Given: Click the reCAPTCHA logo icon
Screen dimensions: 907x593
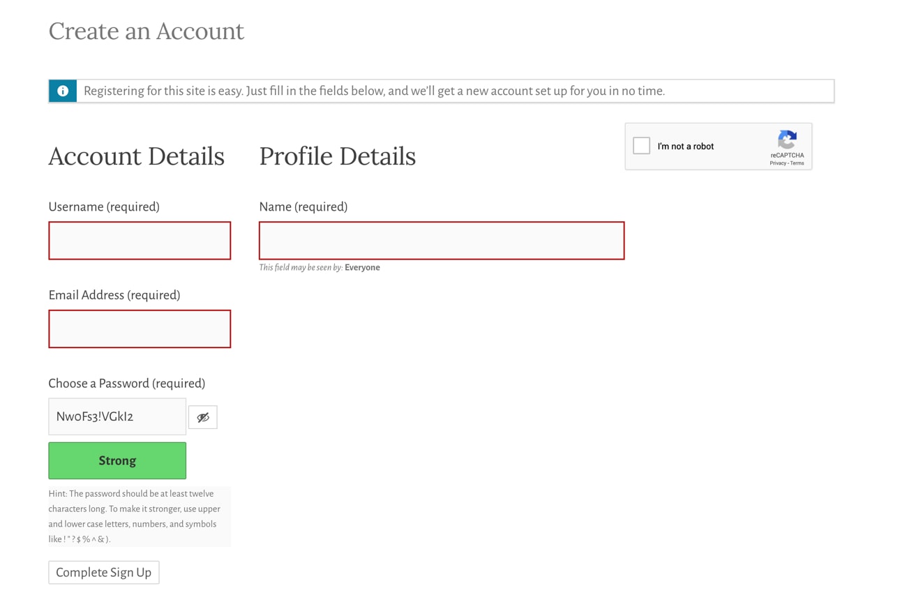Looking at the screenshot, I should click(x=787, y=140).
